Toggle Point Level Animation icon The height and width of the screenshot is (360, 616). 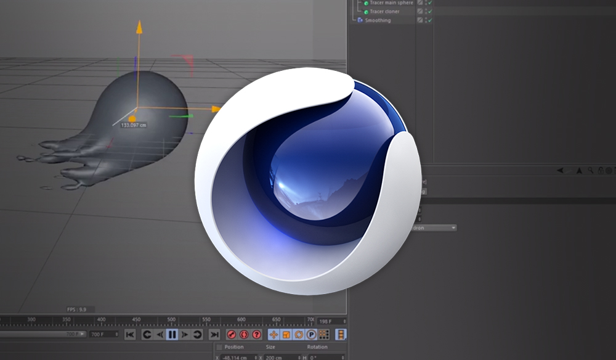pos(323,335)
